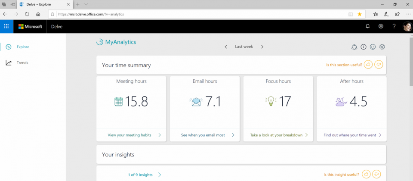Screen dimensions: 413x181
Task: Click the 17 focus hours value
Action: click(285, 102)
